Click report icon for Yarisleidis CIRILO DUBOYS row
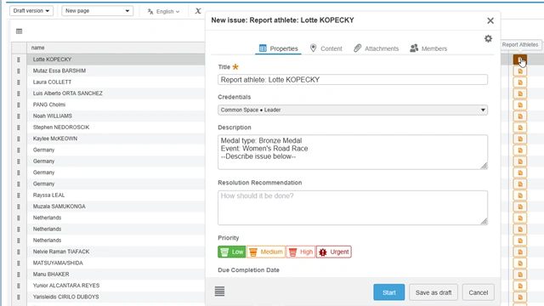The height and width of the screenshot is (306, 544). [519, 297]
